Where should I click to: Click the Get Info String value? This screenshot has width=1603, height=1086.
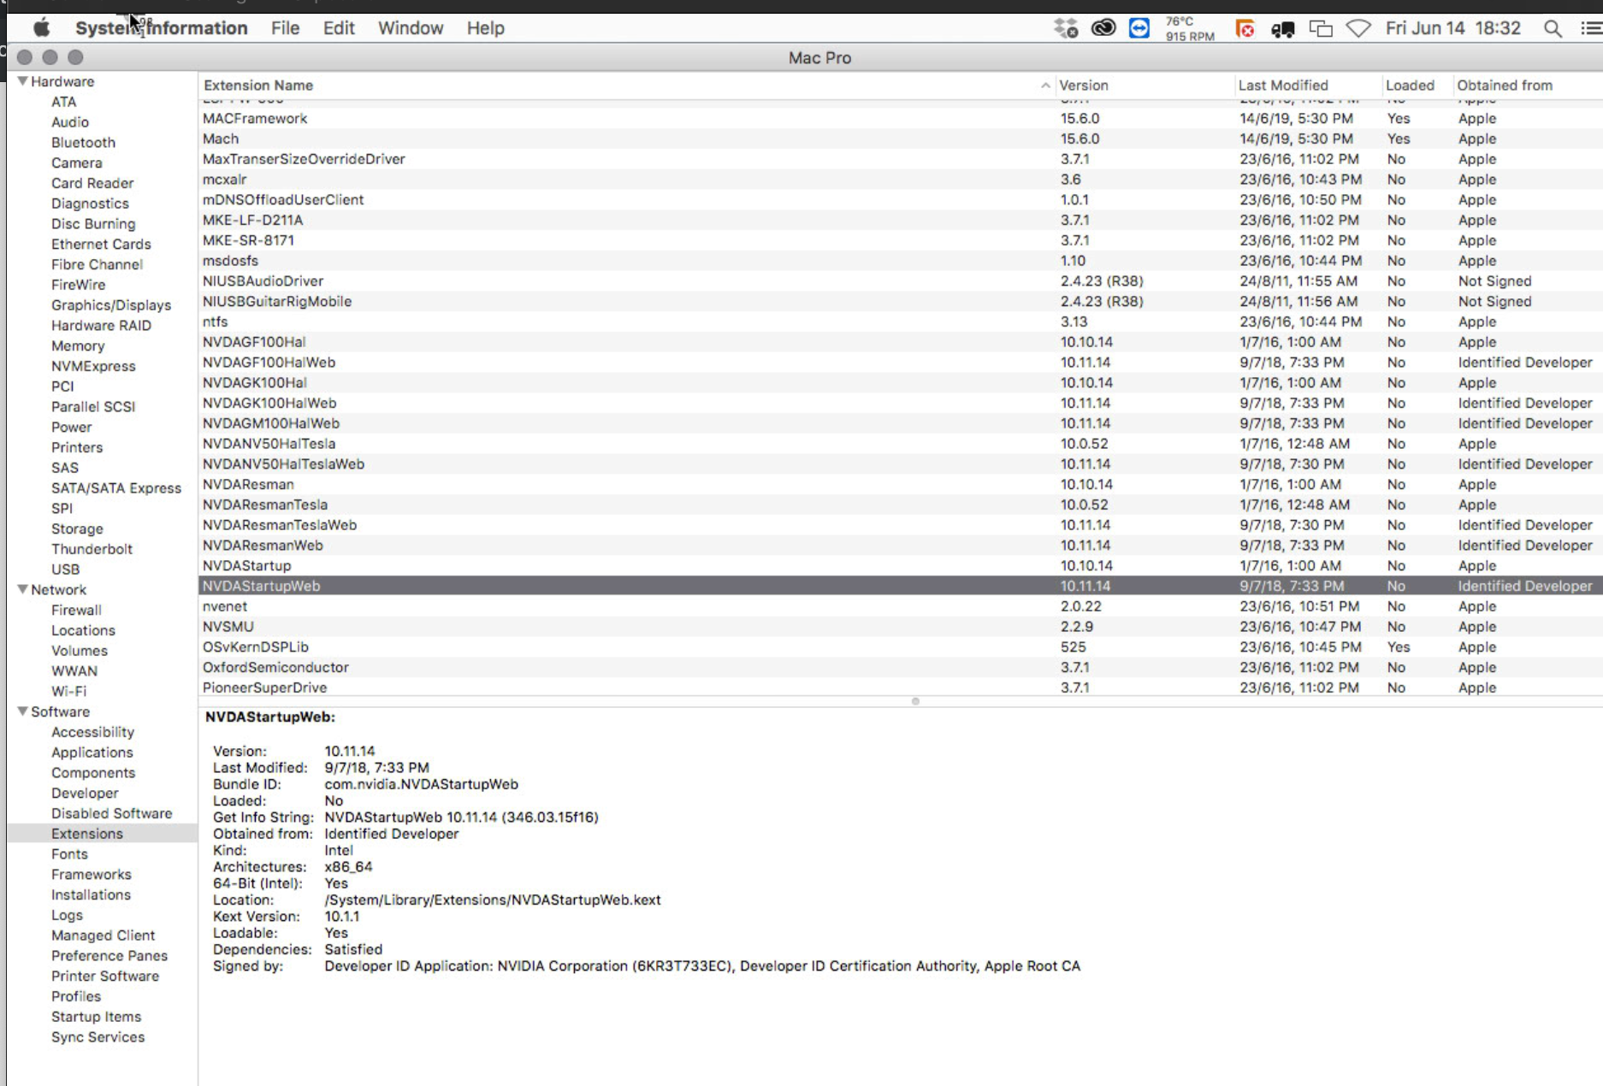(x=461, y=817)
